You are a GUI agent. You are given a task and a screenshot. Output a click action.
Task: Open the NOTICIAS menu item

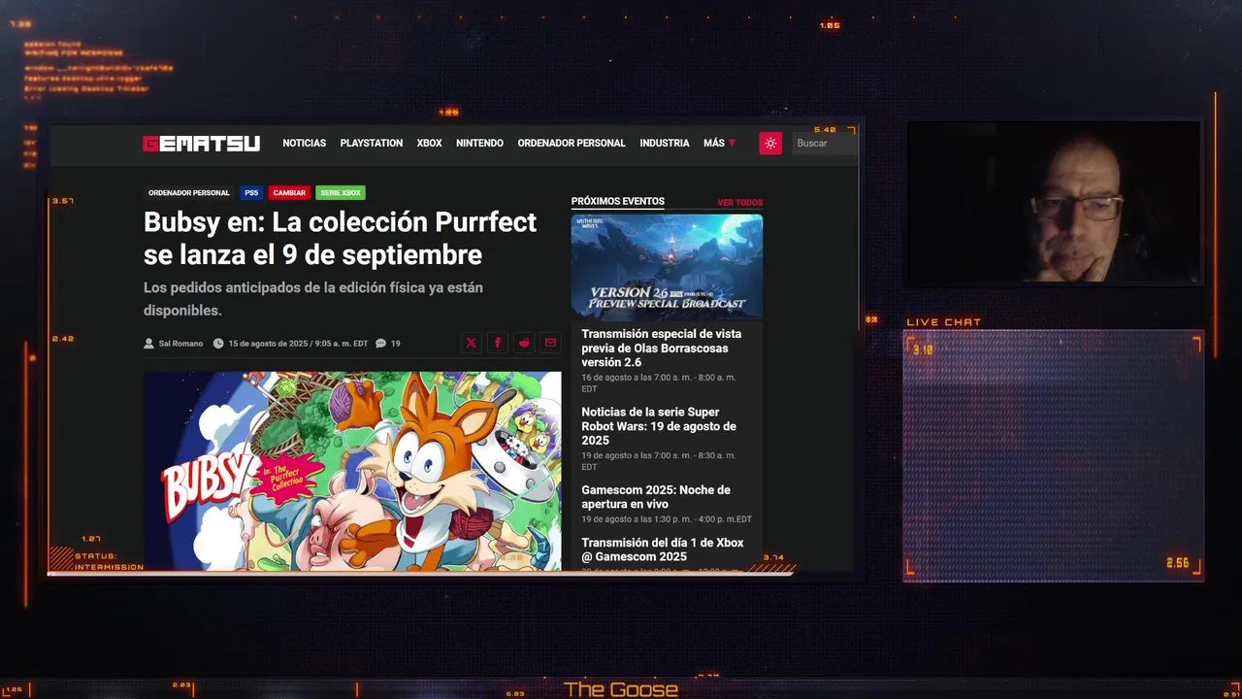pyautogui.click(x=305, y=143)
